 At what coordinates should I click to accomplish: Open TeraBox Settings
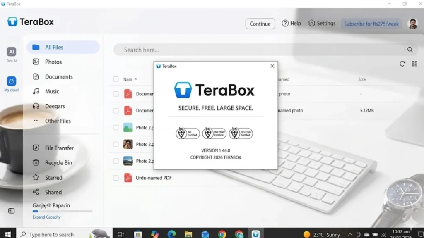(322, 24)
